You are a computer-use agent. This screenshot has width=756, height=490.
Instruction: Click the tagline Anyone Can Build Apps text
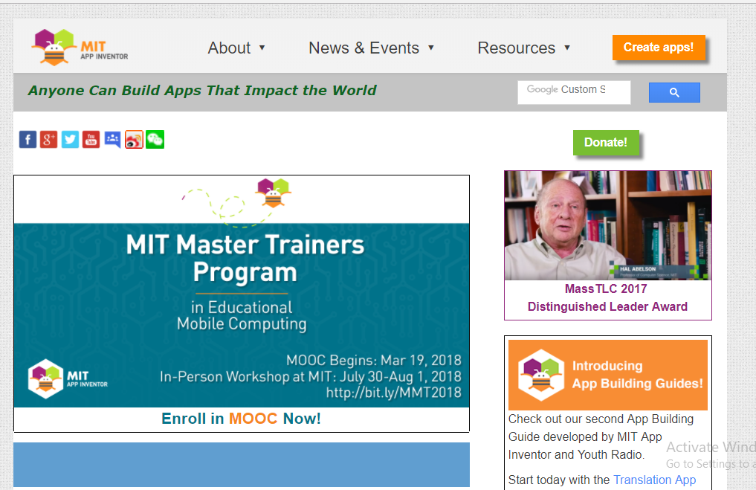tap(202, 91)
